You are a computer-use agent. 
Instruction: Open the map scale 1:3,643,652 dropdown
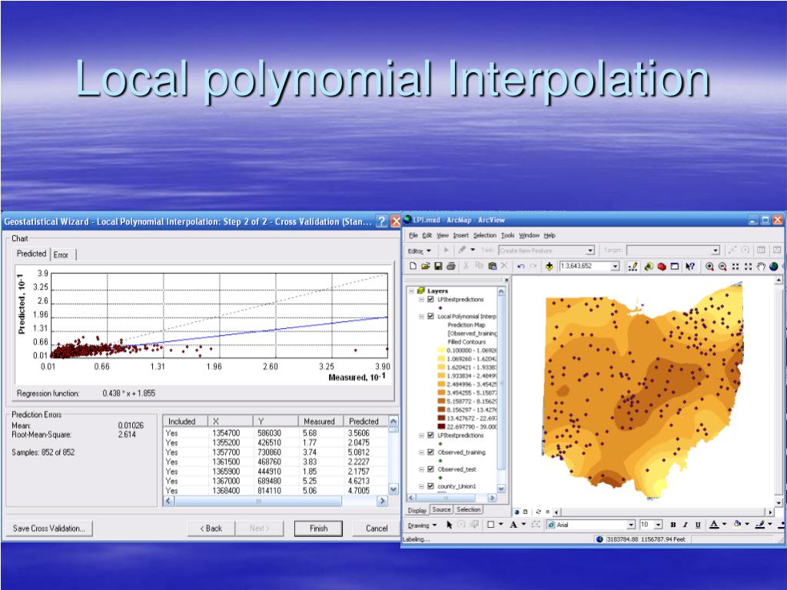pyautogui.click(x=616, y=267)
